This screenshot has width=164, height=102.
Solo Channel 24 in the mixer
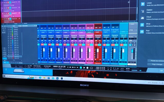point(117,43)
